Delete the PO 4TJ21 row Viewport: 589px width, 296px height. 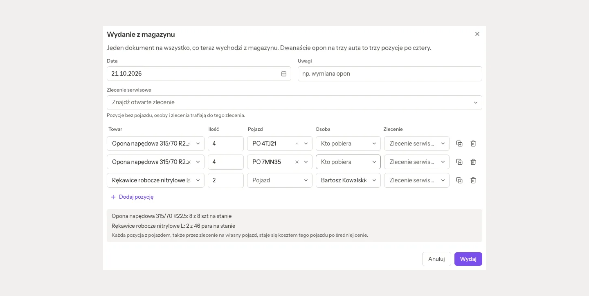(473, 144)
